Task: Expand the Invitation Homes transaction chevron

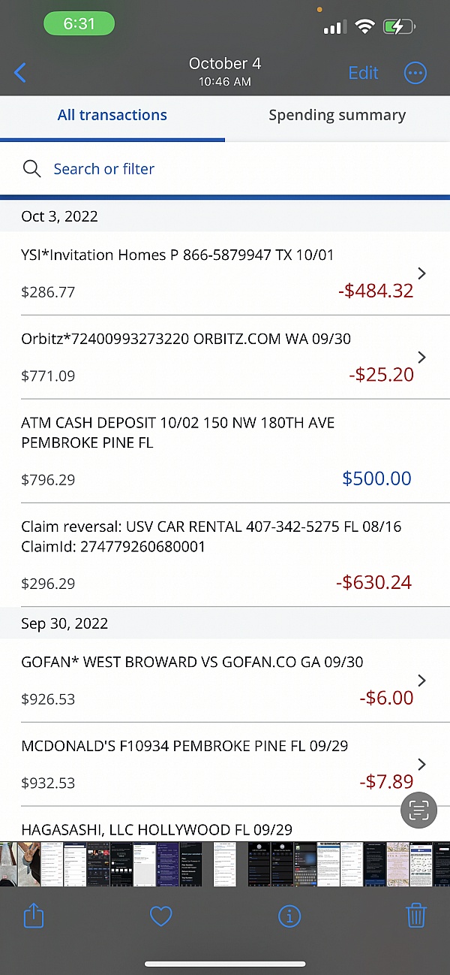Action: coord(421,273)
